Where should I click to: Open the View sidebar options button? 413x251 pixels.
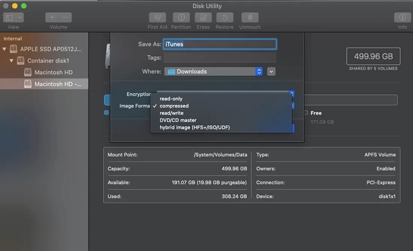[13, 18]
